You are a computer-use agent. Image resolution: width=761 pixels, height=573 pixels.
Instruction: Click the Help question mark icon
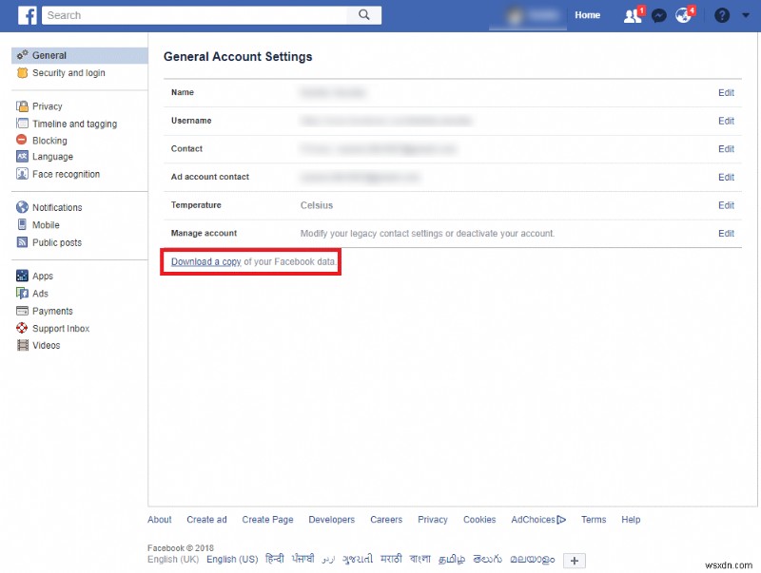pos(720,15)
